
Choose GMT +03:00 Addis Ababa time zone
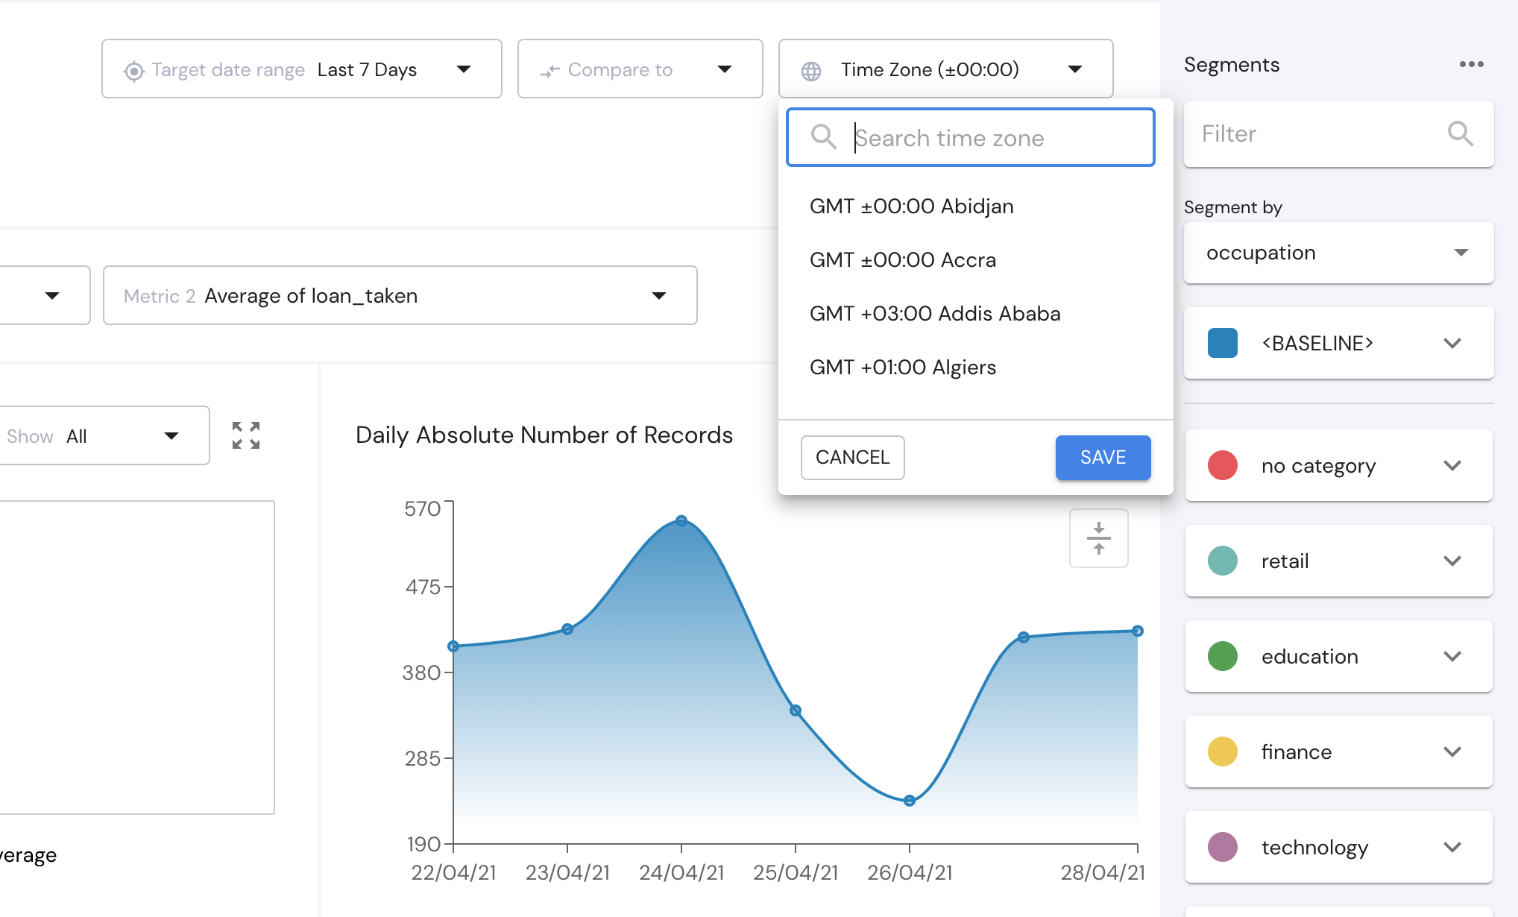934,314
